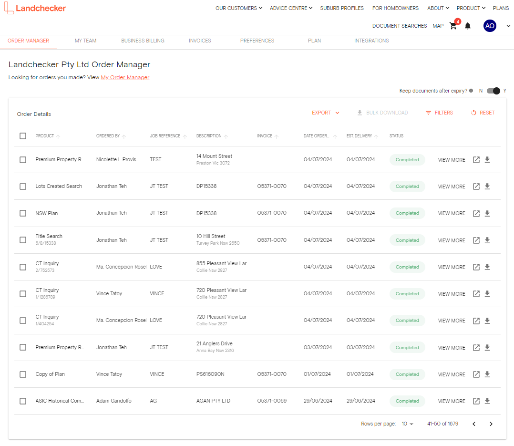Viewport: 514px width, 446px height.
Task: Expand the account menu chevron
Action: pyautogui.click(x=508, y=26)
